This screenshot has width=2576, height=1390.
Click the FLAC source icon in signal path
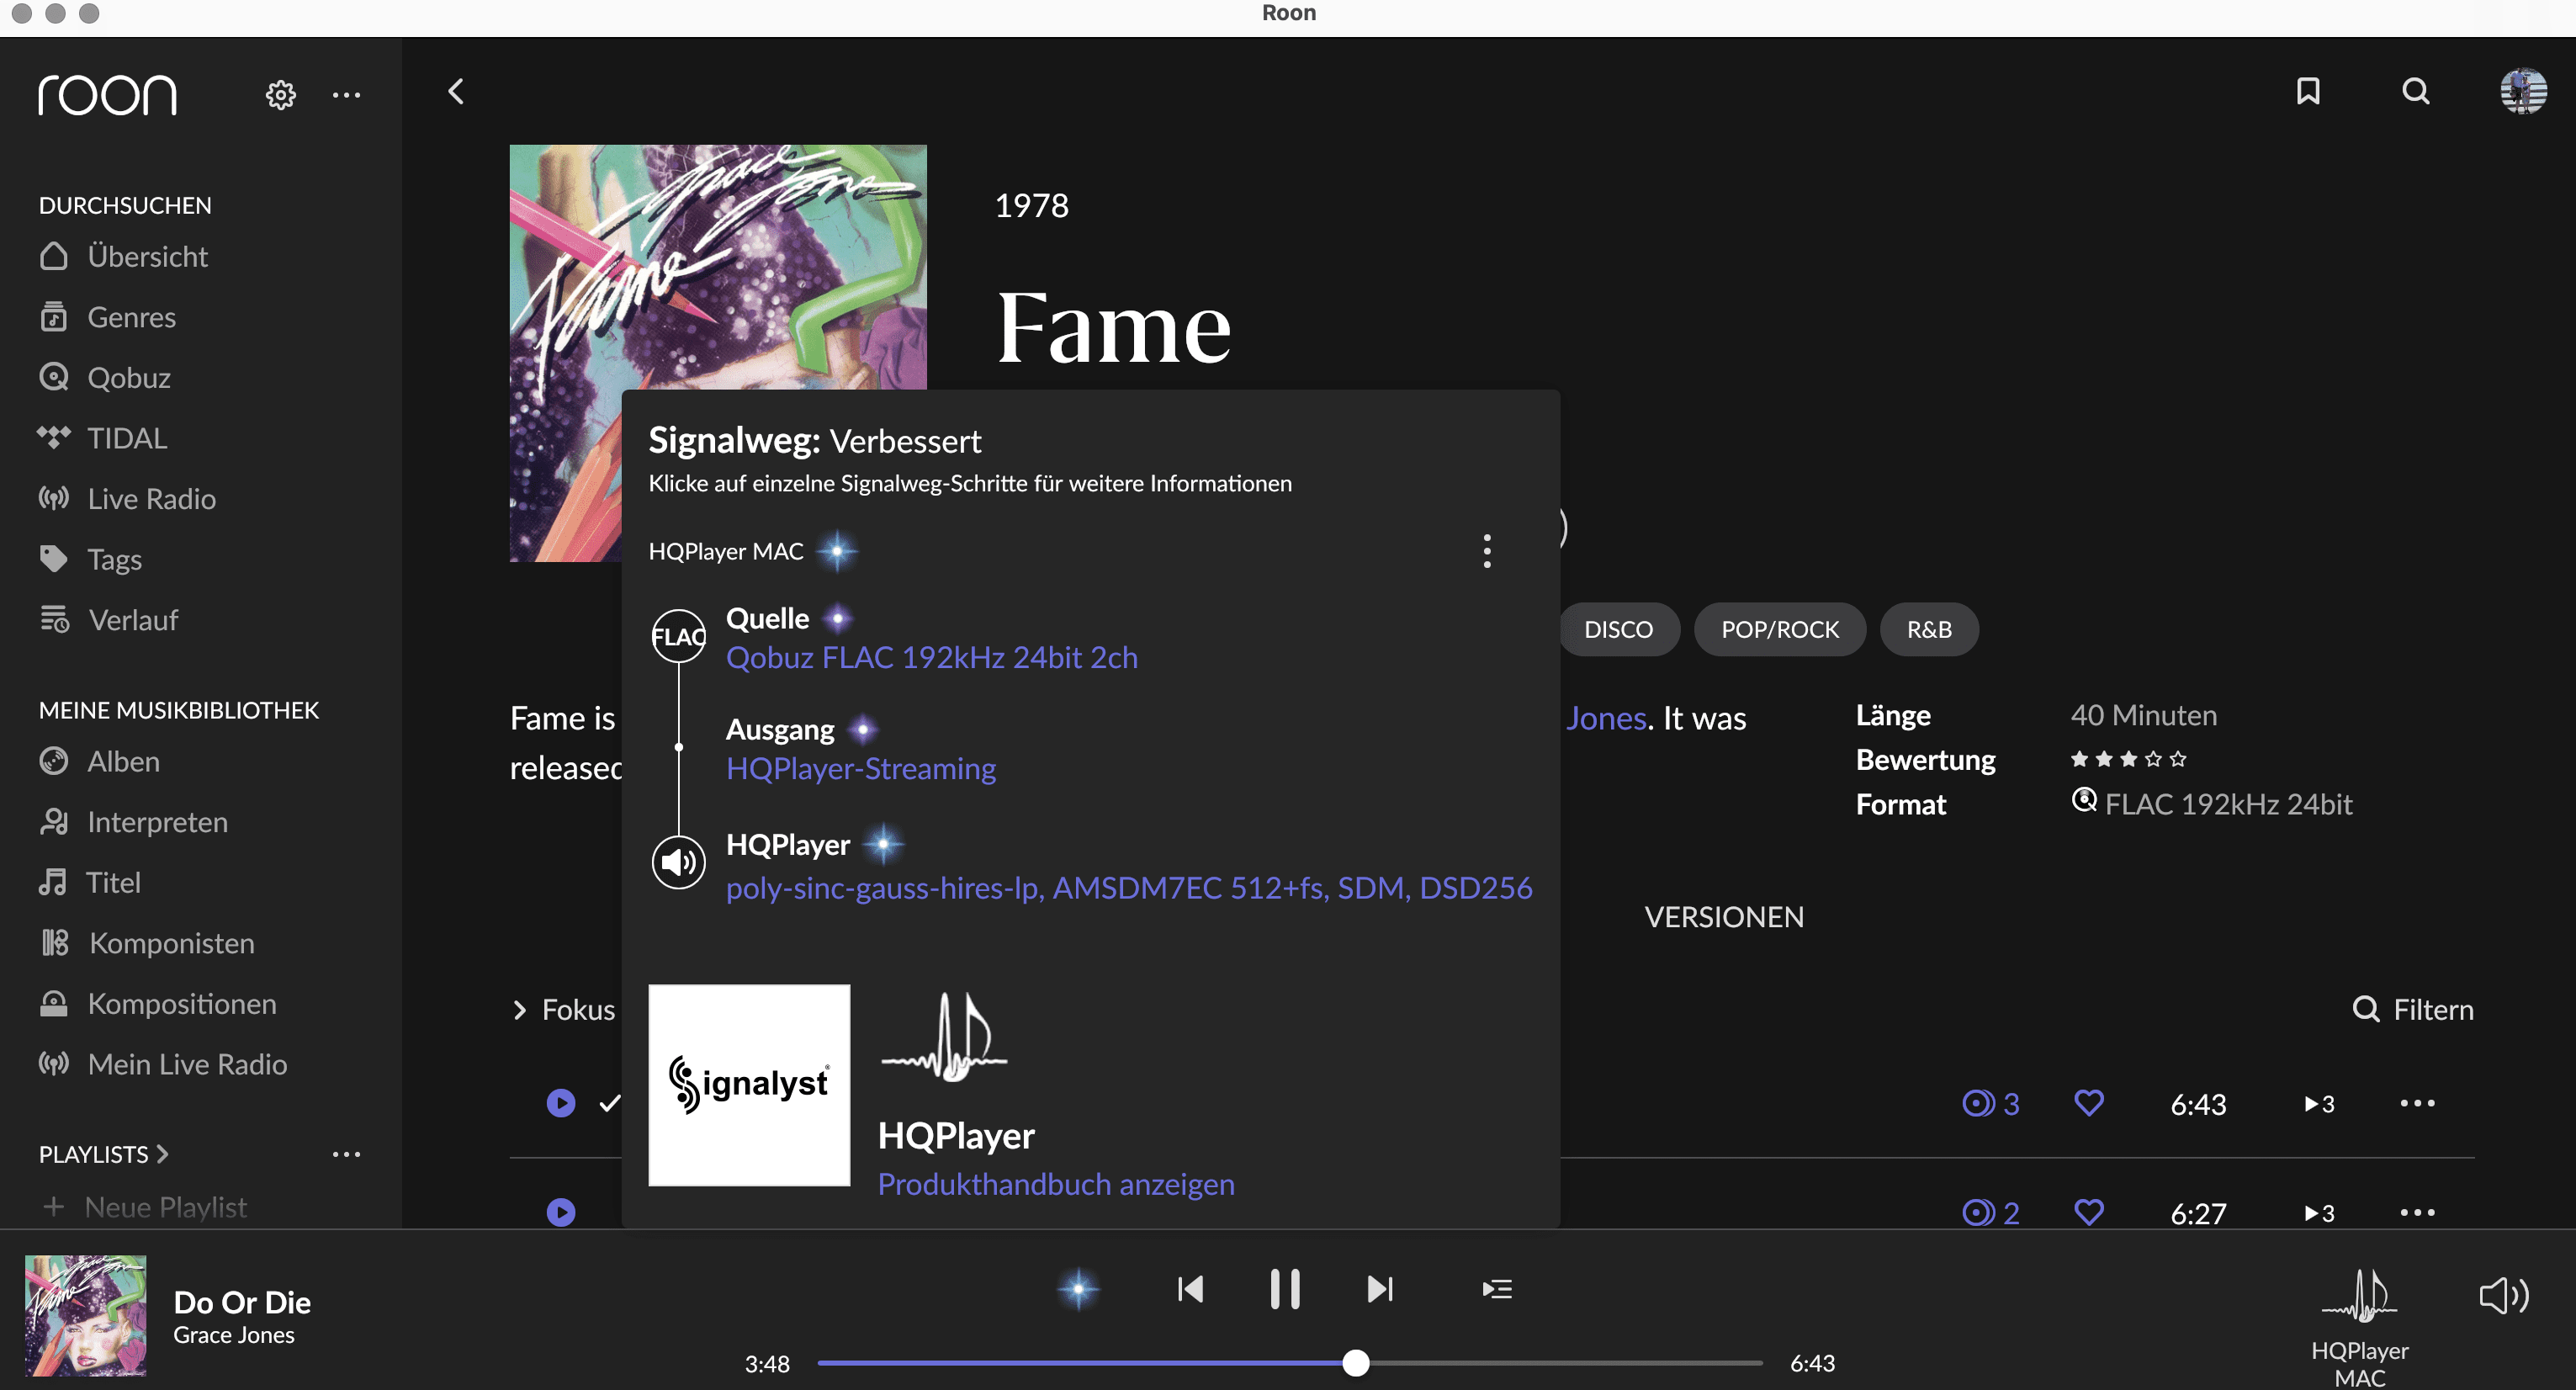[679, 636]
